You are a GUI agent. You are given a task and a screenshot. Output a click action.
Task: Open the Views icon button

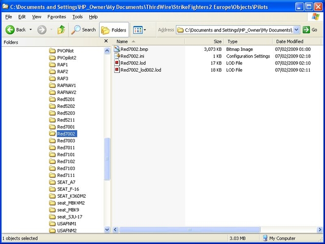138,30
